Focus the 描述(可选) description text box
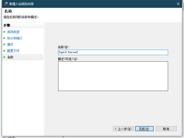The height and width of the screenshot is (138, 184). [x=113, y=76]
